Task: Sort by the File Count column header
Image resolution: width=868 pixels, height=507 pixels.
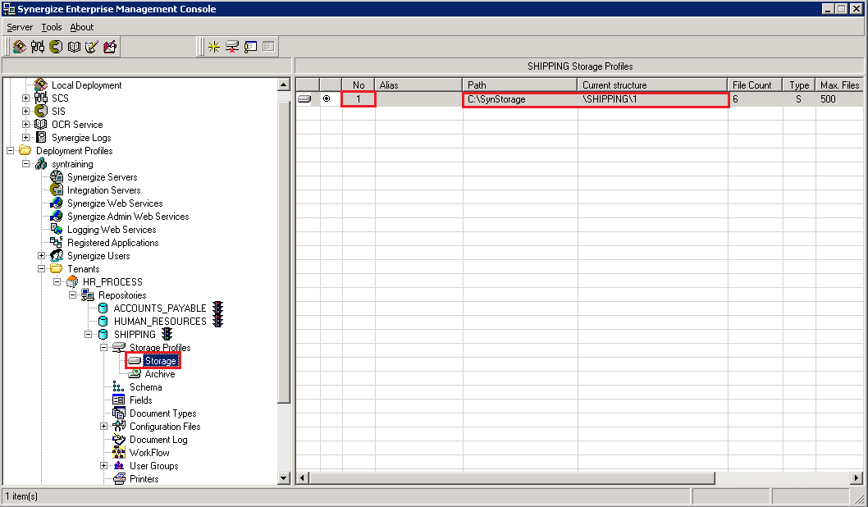Action: pyautogui.click(x=755, y=84)
